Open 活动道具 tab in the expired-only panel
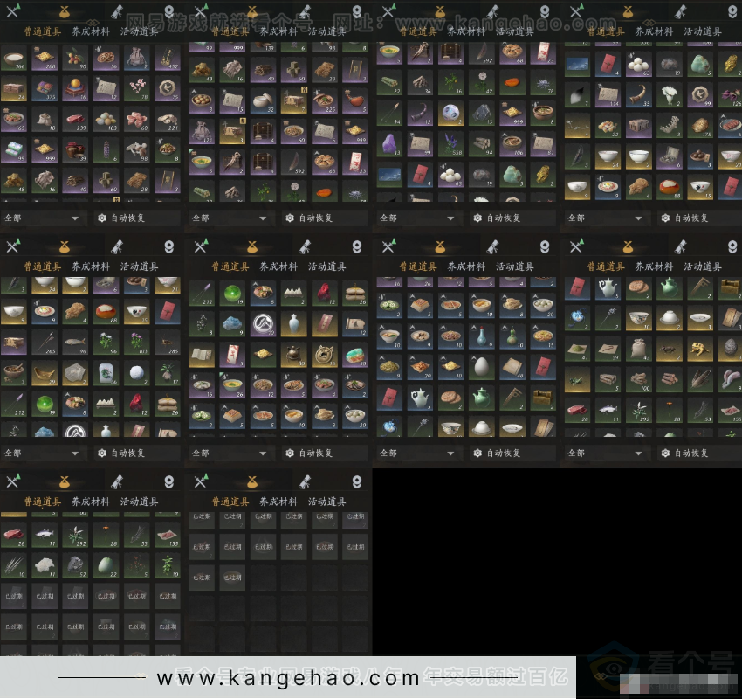 327,502
